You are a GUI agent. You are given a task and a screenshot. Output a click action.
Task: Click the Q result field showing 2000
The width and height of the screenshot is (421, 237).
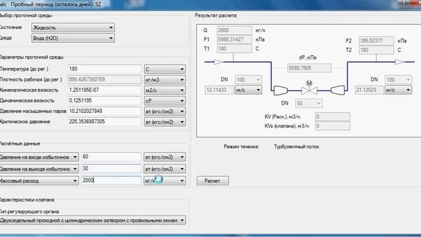234,30
